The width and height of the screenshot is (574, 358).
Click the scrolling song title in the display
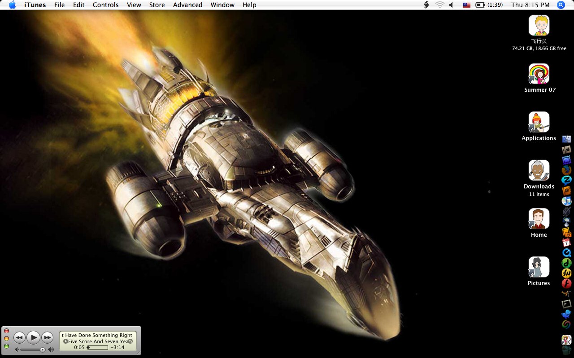[97, 335]
